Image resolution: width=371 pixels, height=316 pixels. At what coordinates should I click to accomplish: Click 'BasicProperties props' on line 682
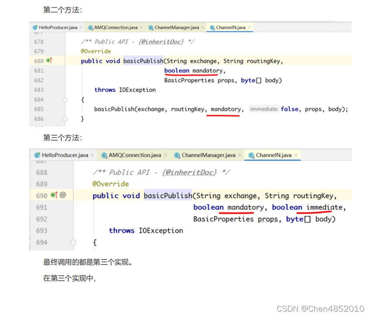tap(199, 80)
